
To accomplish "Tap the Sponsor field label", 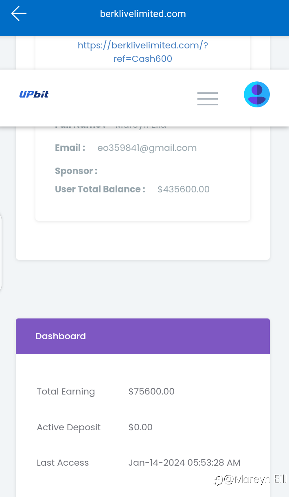I will [76, 171].
